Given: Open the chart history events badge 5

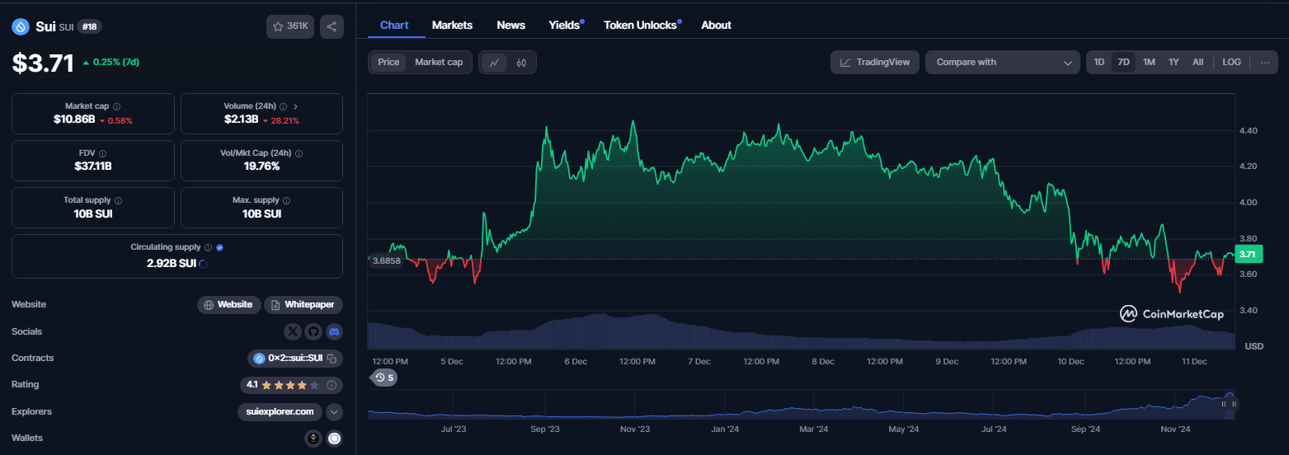Looking at the screenshot, I should coord(384,378).
